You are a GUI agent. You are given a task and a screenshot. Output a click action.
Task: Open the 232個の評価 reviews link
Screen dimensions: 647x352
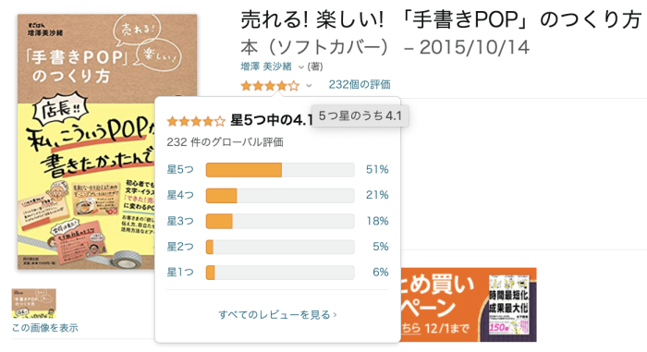point(360,85)
